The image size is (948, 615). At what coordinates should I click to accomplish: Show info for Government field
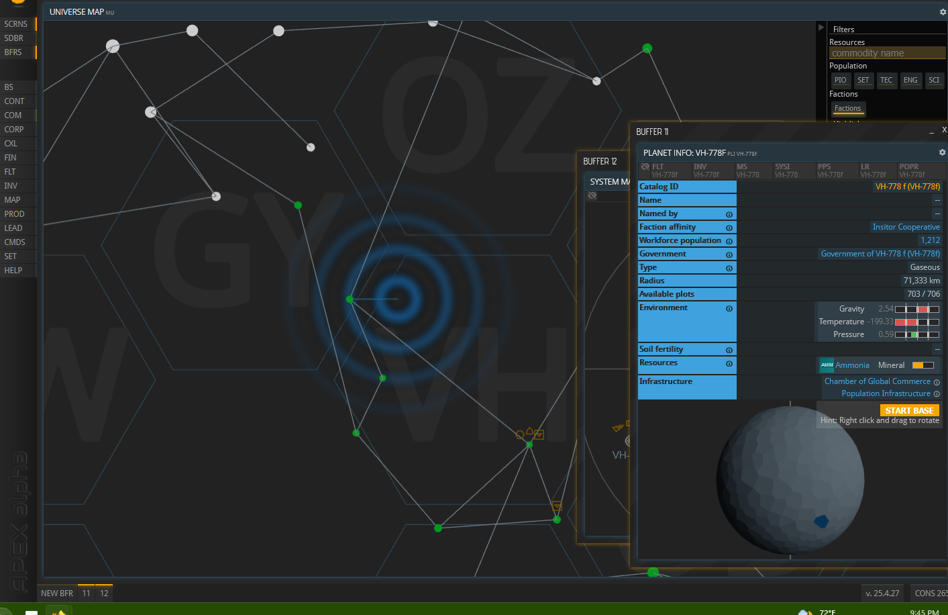pos(729,254)
